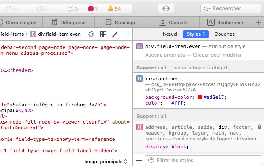Toggle shadow DOM brackets icon
Screen dimensions: 264x166
[x=91, y=34]
